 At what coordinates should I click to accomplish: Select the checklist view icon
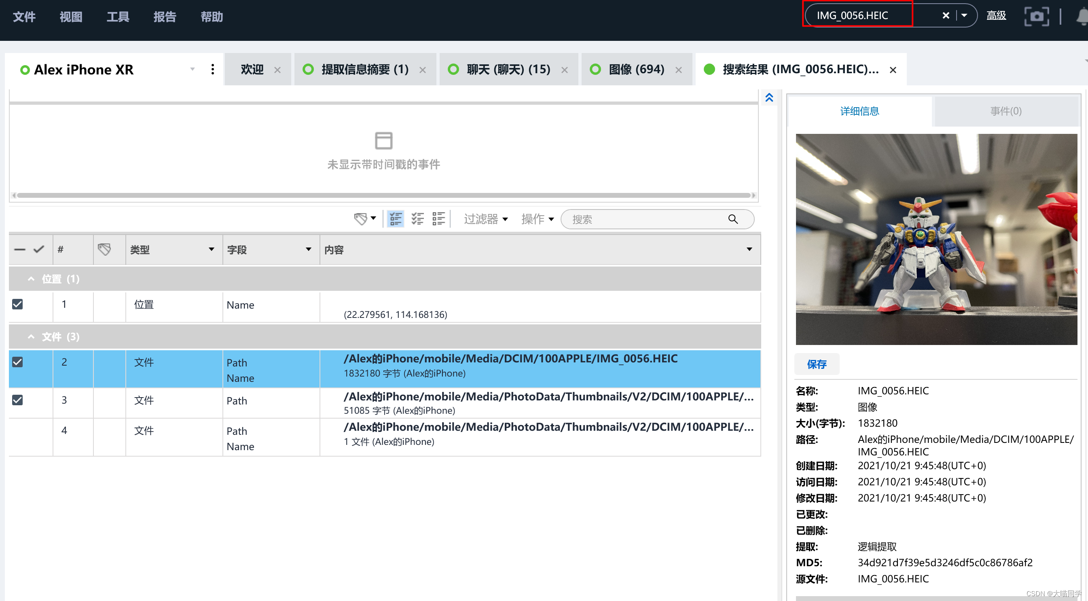pyautogui.click(x=417, y=219)
